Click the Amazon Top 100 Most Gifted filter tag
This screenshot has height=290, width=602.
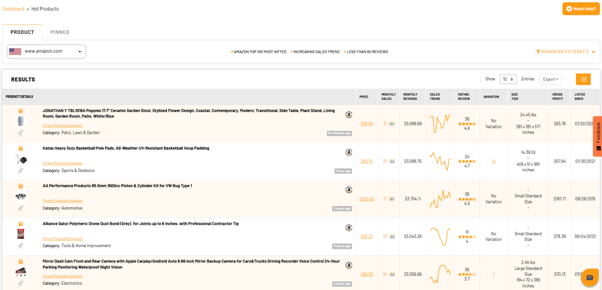(259, 52)
